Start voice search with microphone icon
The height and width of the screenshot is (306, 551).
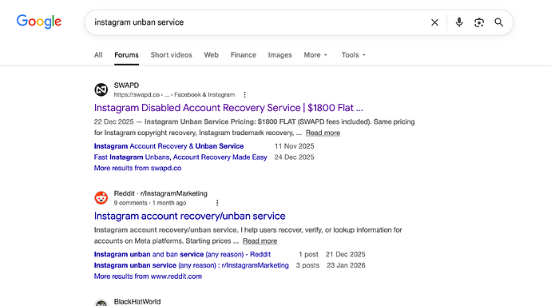[x=459, y=22]
